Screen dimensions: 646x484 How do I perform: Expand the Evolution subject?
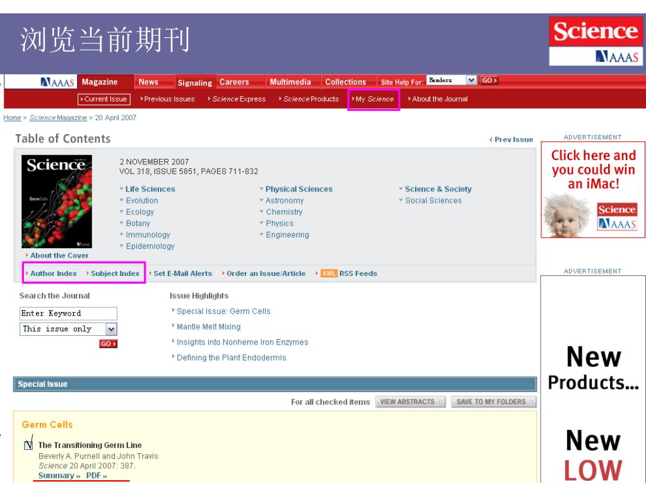click(142, 200)
